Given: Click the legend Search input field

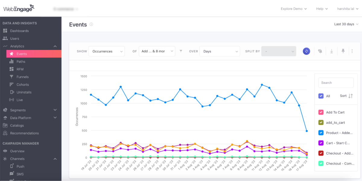Looking at the screenshot, I should pyautogui.click(x=336, y=83).
